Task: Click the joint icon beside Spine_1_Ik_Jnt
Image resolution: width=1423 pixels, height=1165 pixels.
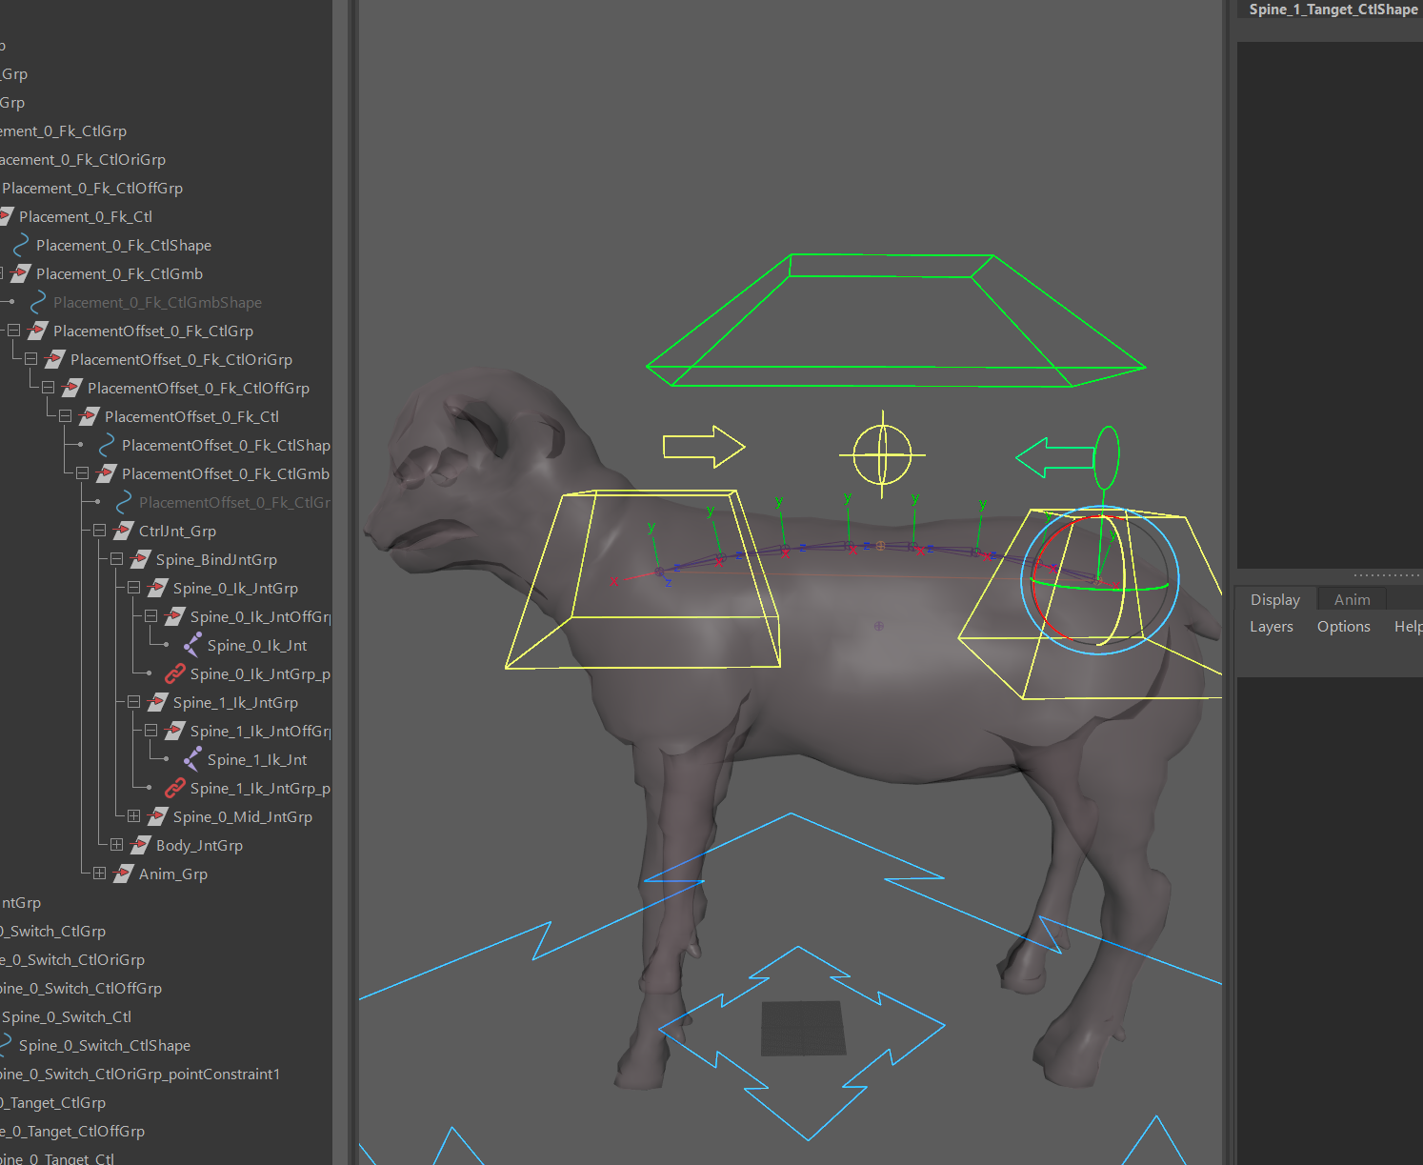Action: coord(192,760)
